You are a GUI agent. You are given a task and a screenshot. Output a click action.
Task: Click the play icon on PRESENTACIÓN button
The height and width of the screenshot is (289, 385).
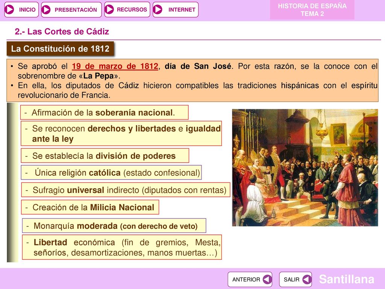pyautogui.click(x=46, y=9)
